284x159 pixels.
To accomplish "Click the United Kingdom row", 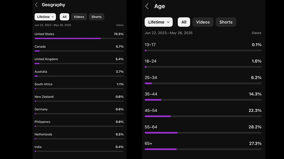I will click(x=79, y=61).
